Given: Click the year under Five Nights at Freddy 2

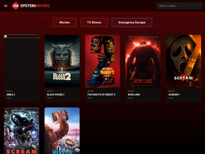Looking at the screenshot, I should 90,98.
